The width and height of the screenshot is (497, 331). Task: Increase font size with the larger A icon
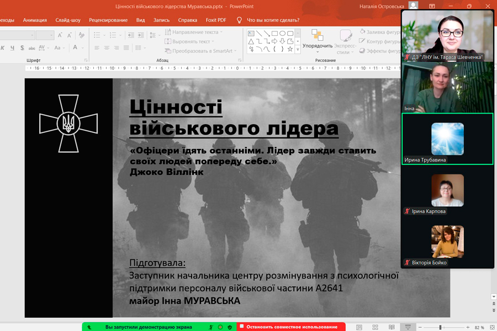click(x=60, y=35)
